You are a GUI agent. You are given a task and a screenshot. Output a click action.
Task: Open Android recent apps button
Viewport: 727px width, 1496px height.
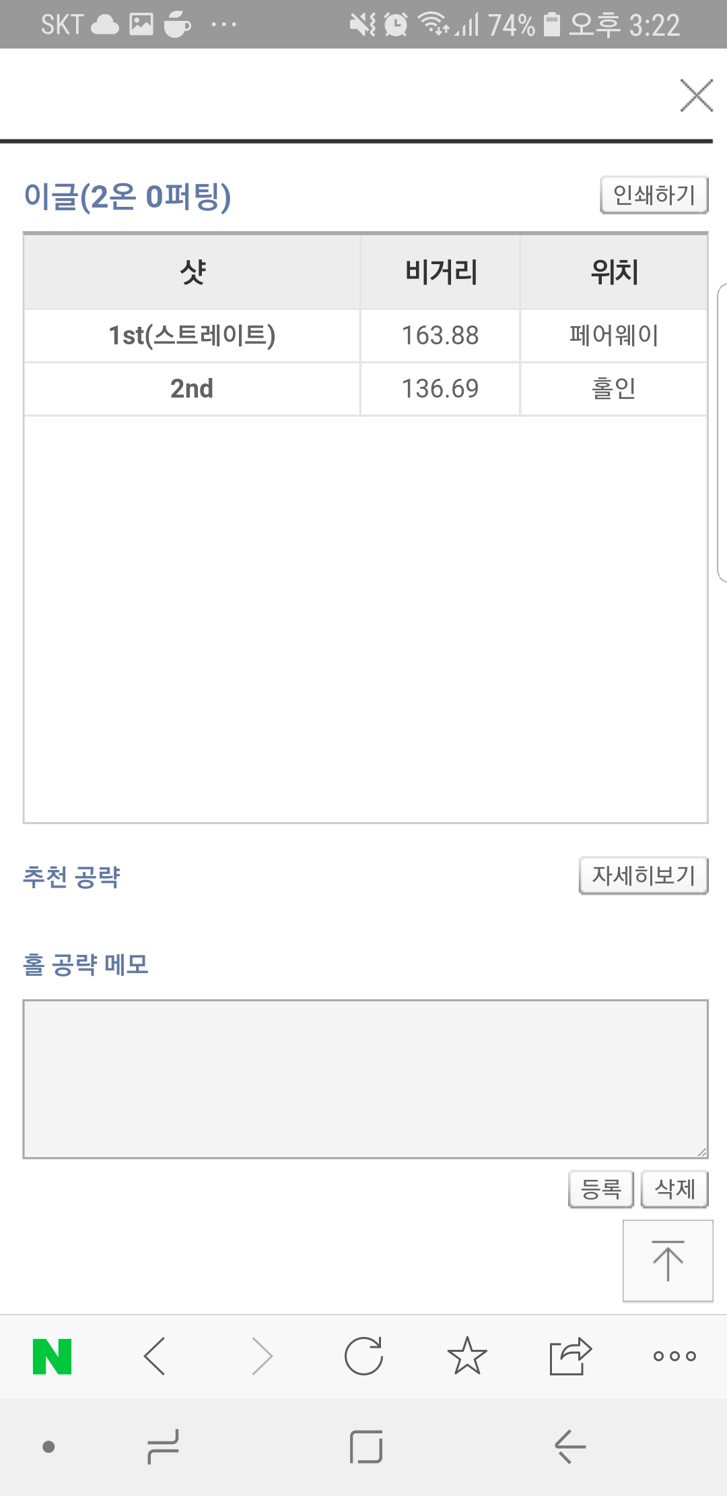click(163, 1447)
